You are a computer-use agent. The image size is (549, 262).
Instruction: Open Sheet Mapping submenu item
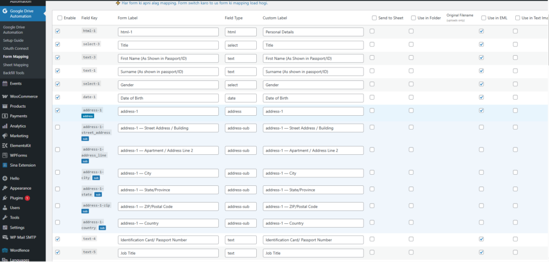[x=16, y=65]
